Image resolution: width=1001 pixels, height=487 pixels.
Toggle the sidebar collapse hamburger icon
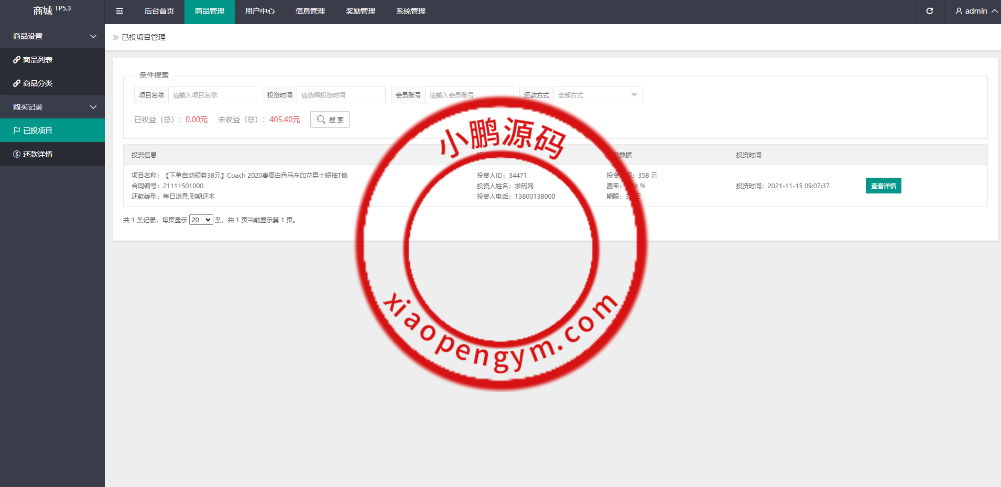pyautogui.click(x=119, y=11)
